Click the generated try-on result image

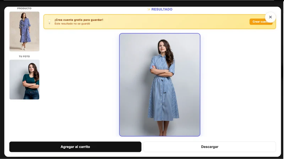click(160, 85)
